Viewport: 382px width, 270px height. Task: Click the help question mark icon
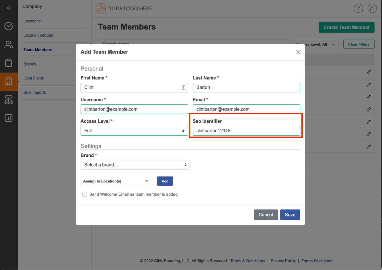tap(358, 9)
